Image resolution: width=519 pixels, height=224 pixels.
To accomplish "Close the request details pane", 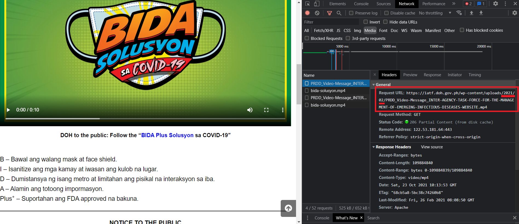I will [x=375, y=75].
